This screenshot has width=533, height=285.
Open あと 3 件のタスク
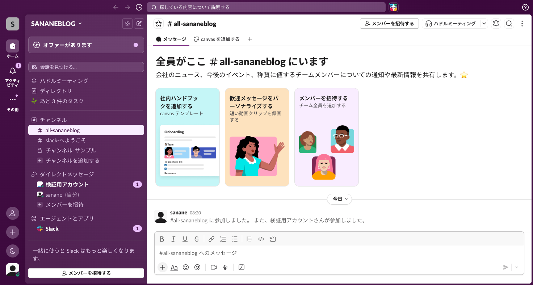click(86, 101)
